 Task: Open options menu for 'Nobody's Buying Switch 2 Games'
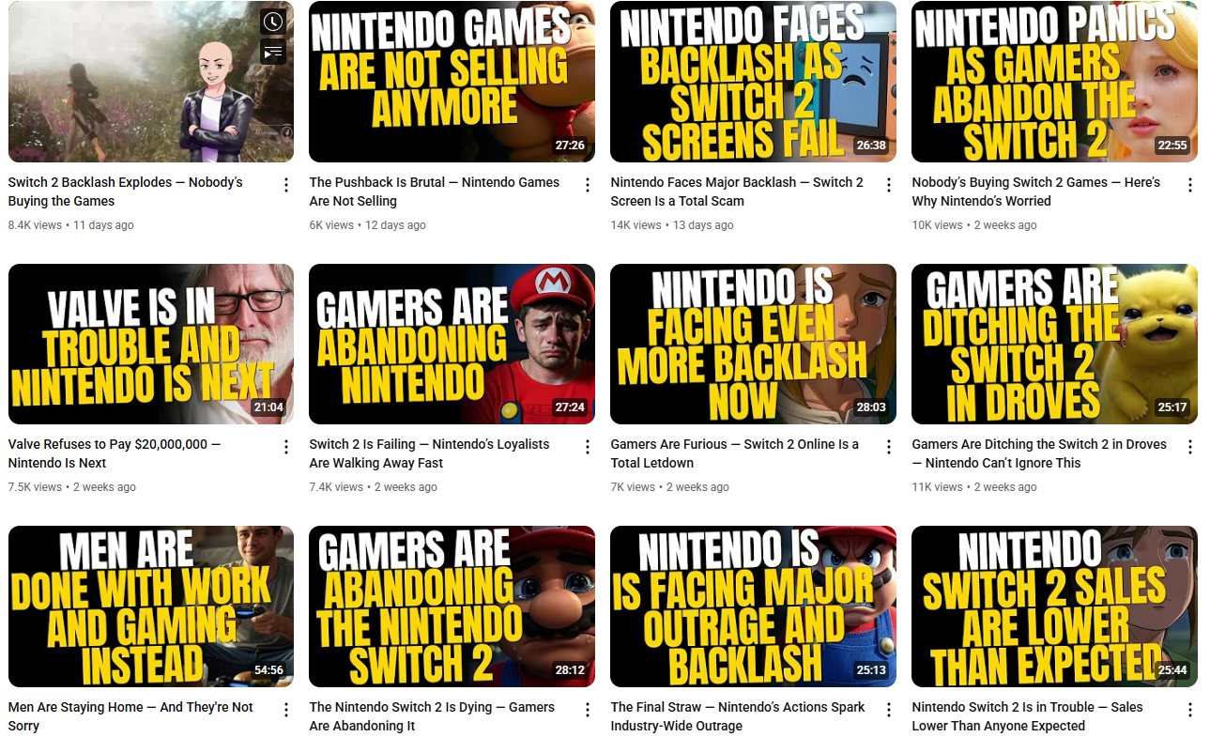click(1190, 185)
